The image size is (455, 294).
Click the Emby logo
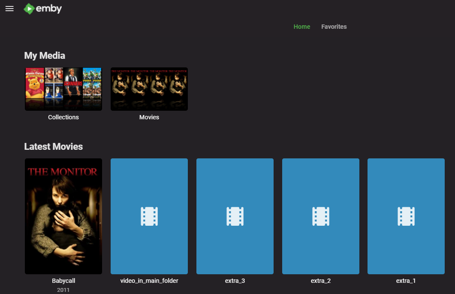click(42, 9)
